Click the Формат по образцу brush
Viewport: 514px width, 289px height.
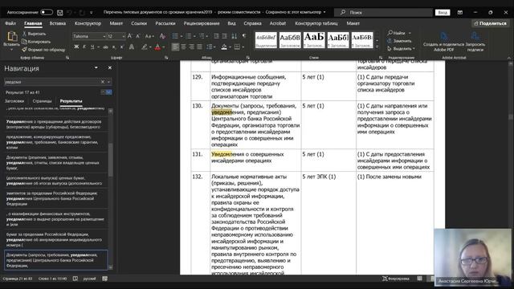(x=24, y=50)
